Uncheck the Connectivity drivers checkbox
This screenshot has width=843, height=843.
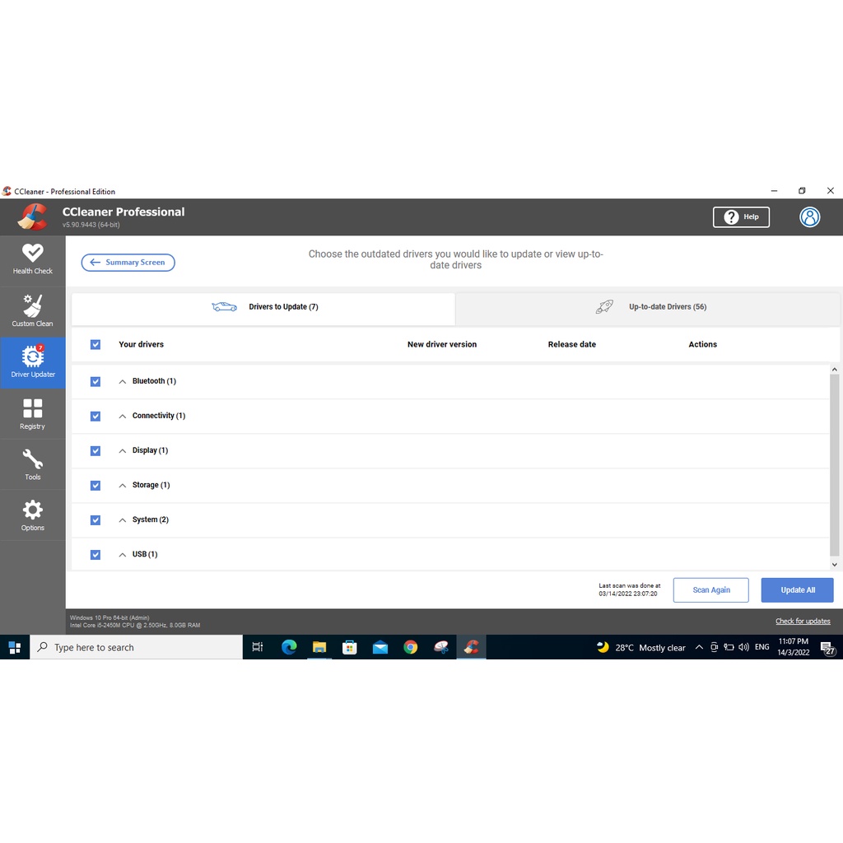pos(95,416)
